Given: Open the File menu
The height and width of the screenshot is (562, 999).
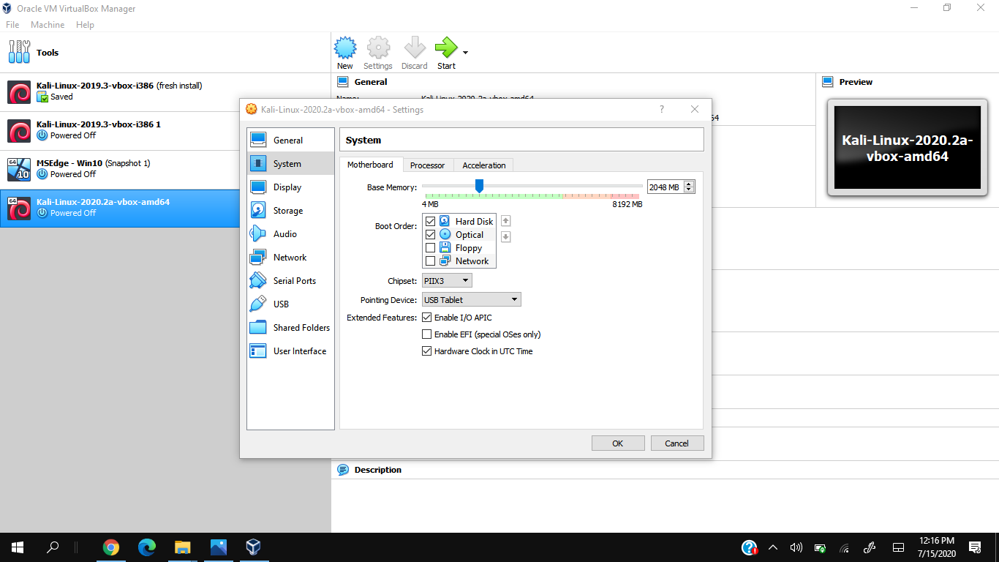Looking at the screenshot, I should pos(12,25).
